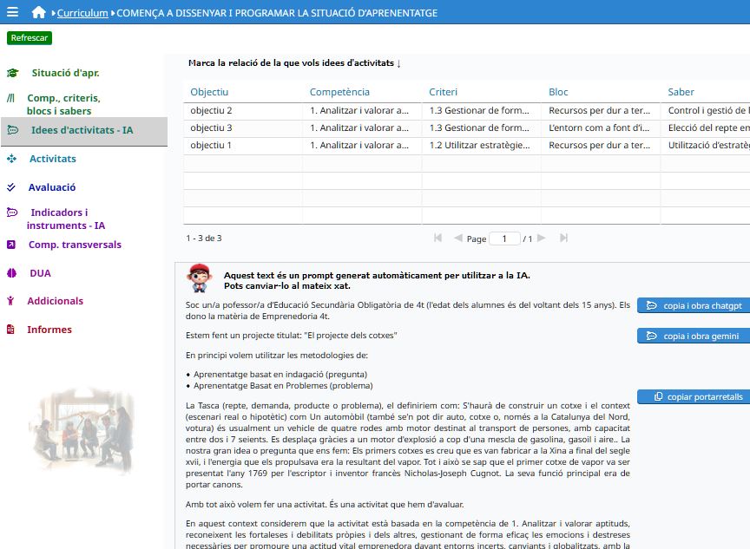Viewport: 750px width, 549px height.
Task: Click the Addicionals person icon
Action: pyautogui.click(x=10, y=301)
